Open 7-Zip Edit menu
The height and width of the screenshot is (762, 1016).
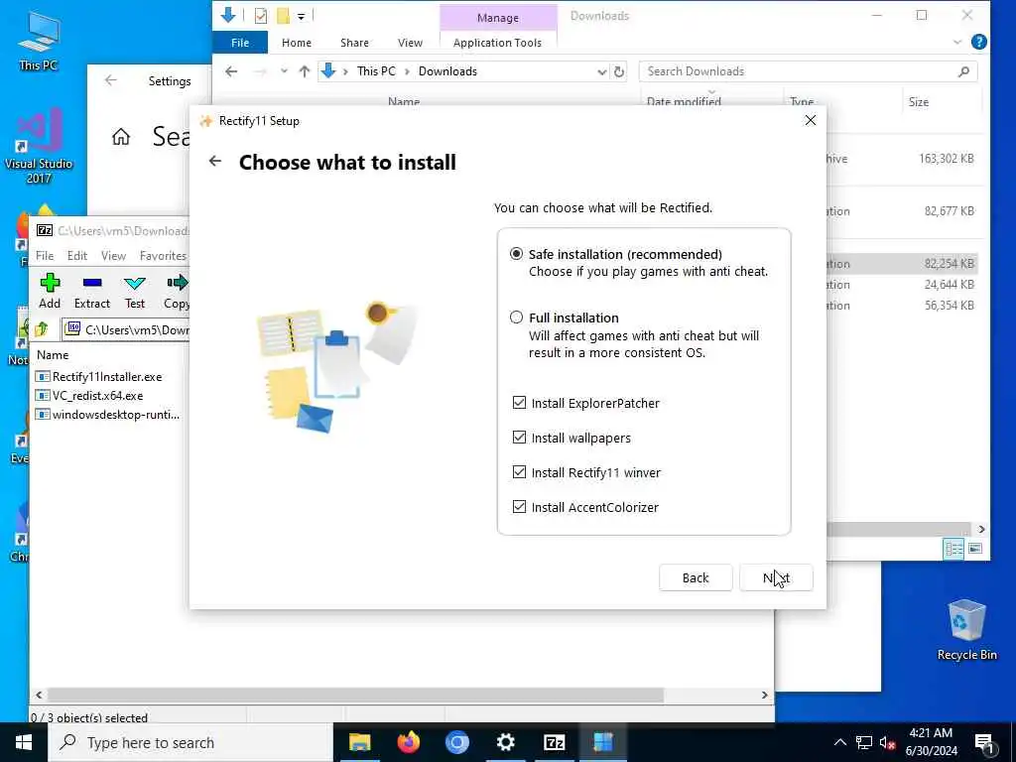pos(77,256)
